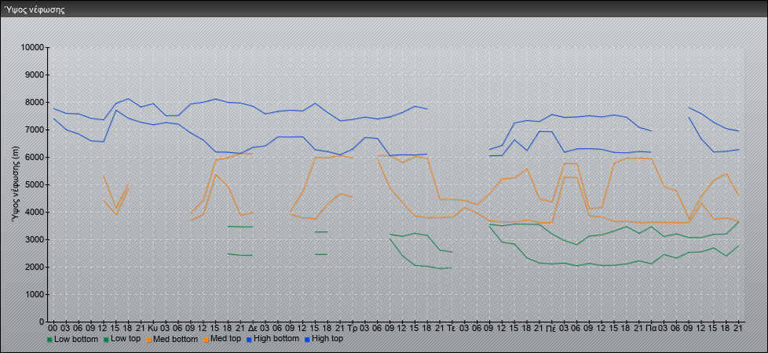Select the 5000 label on the y-axis
This screenshot has width=768, height=353.
click(35, 184)
